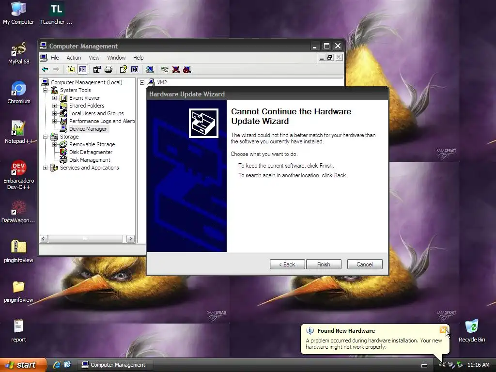Screen dimensions: 496x372
Task: Click the Start button
Action: (x=22, y=365)
